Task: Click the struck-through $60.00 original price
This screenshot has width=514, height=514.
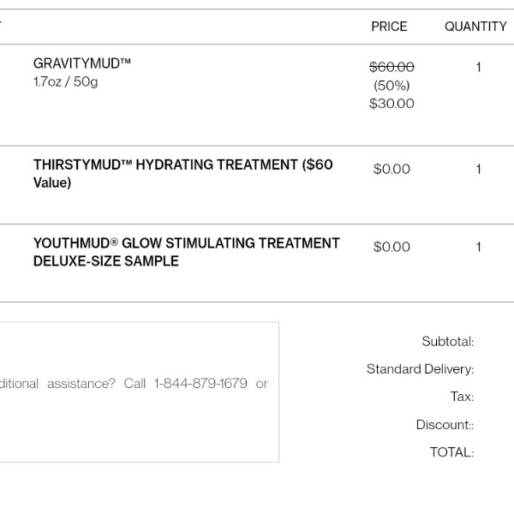Action: [x=391, y=67]
